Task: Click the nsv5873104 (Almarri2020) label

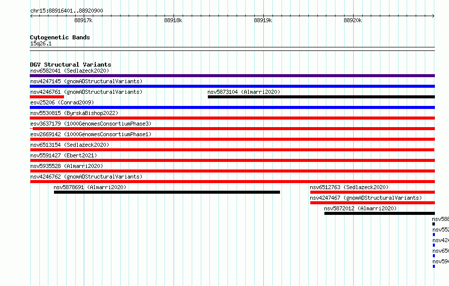Action: (x=244, y=92)
